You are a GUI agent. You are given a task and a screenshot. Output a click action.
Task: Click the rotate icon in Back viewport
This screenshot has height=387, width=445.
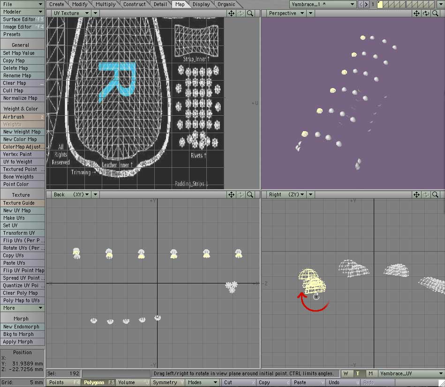click(241, 194)
